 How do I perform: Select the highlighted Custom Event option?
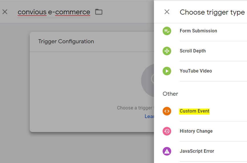[194, 111]
